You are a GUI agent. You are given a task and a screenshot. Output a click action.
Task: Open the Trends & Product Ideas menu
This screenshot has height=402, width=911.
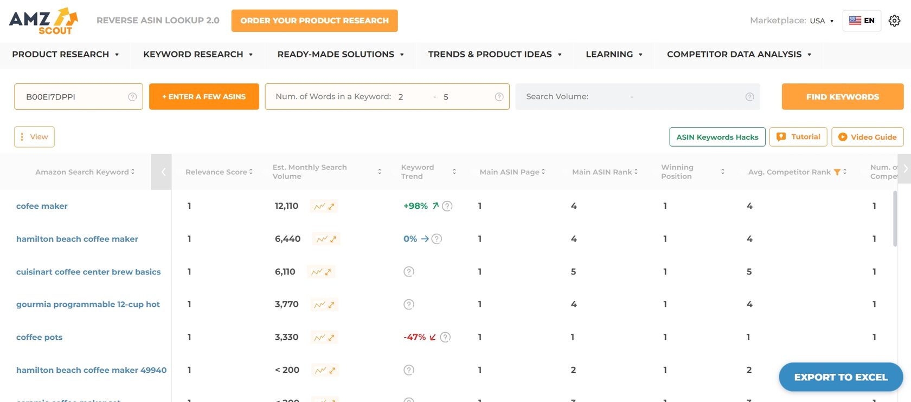point(495,55)
